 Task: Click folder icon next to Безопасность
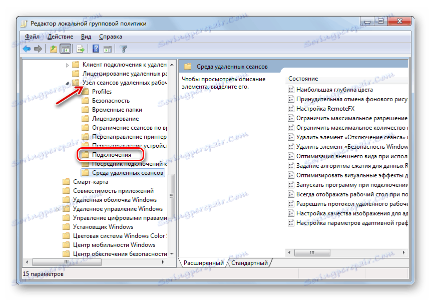coord(85,101)
